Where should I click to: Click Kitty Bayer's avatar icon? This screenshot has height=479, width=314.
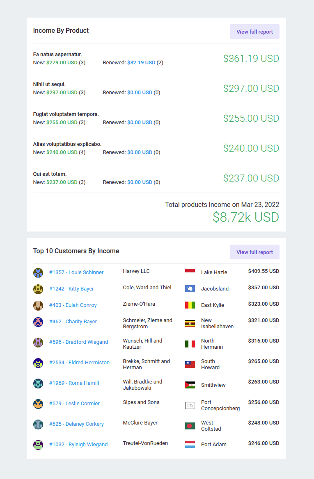(x=38, y=289)
